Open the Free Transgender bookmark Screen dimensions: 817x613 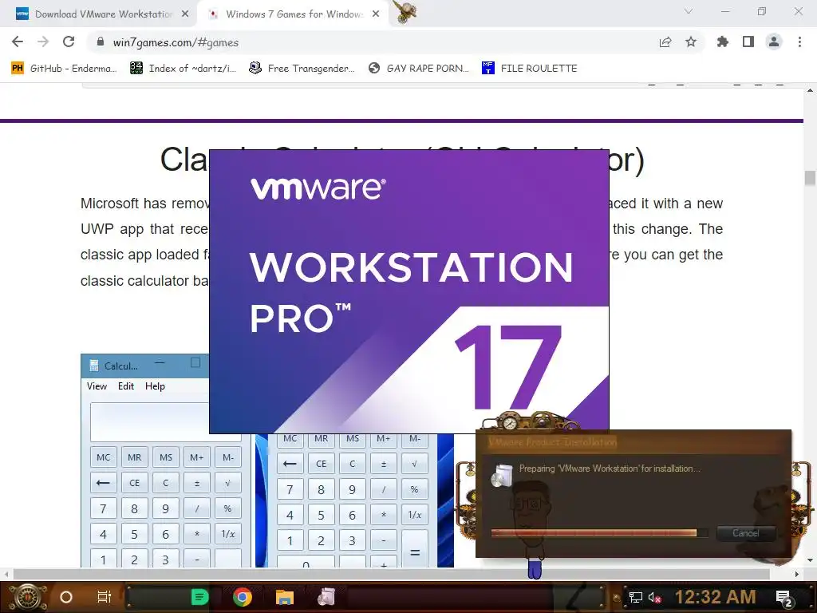point(302,69)
